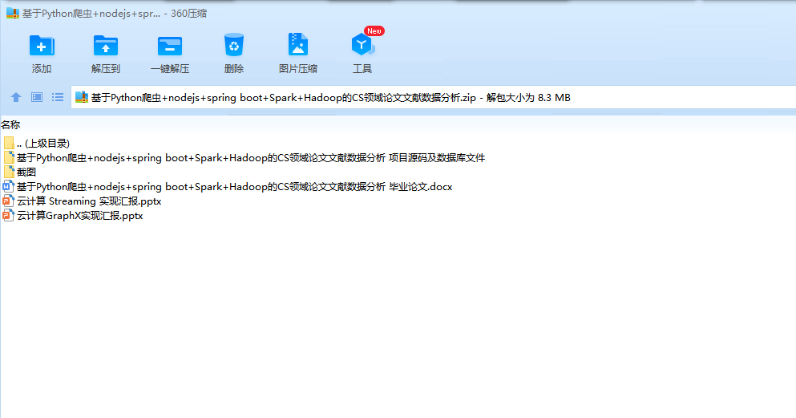Click the 添加 (add) toolbar icon
The width and height of the screenshot is (796, 418).
click(x=42, y=47)
